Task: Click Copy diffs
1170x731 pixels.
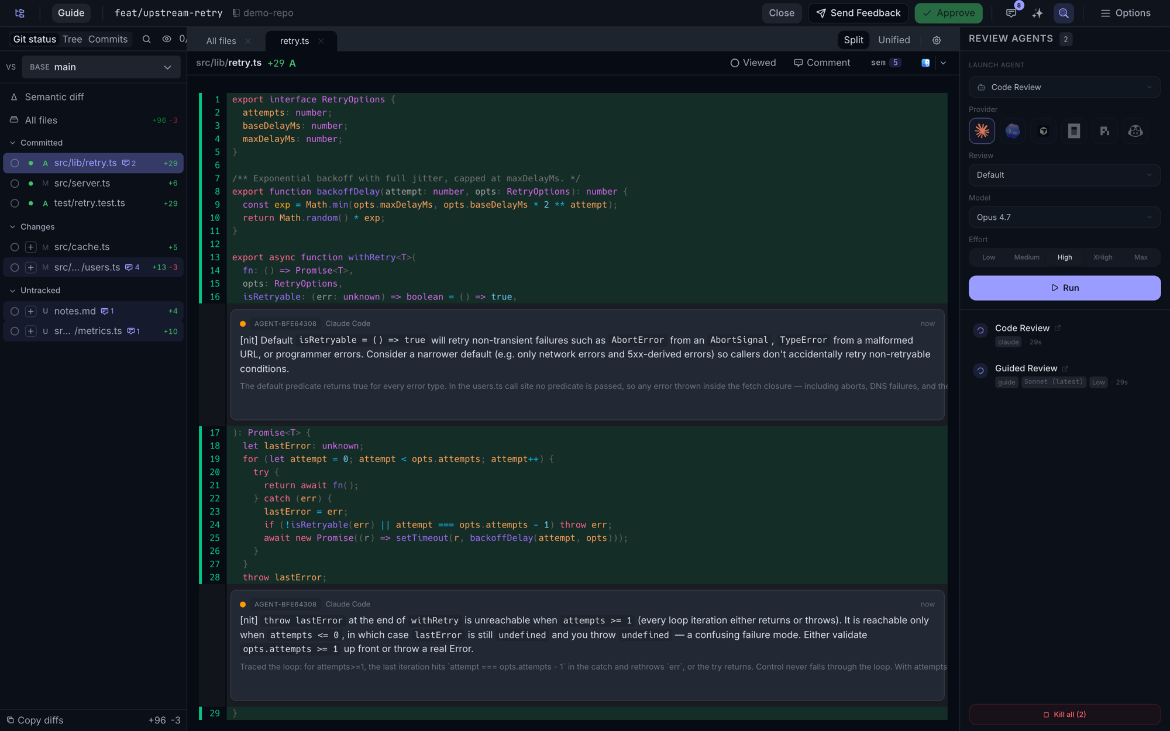Action: click(35, 720)
